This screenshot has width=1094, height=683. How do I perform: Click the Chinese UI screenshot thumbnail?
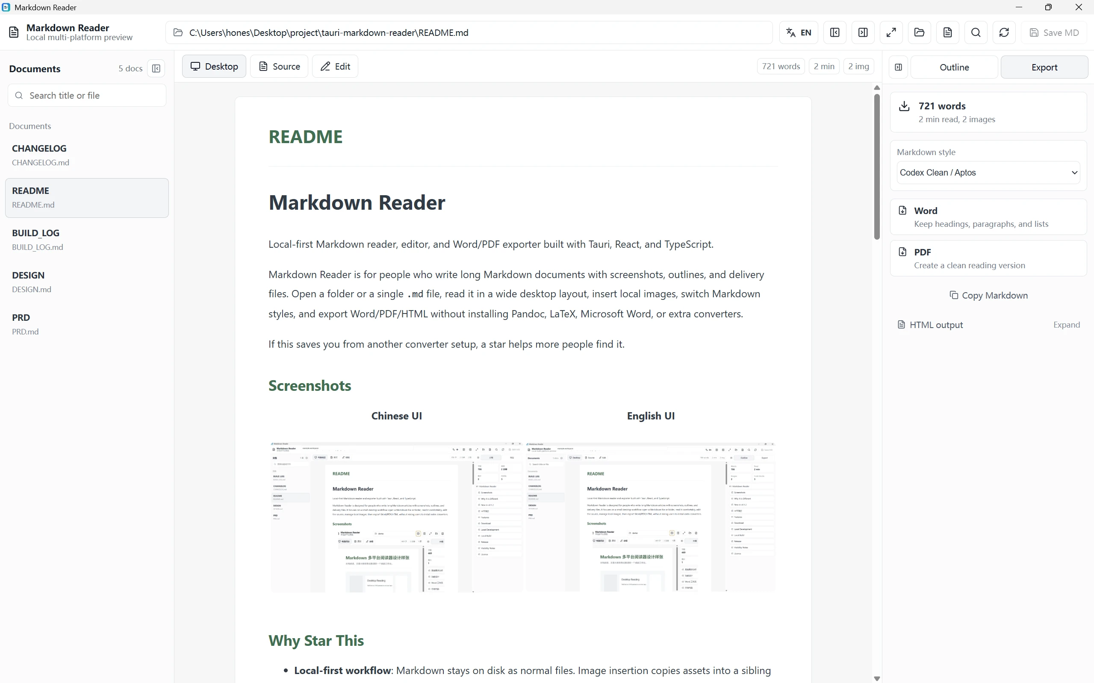[x=396, y=517]
